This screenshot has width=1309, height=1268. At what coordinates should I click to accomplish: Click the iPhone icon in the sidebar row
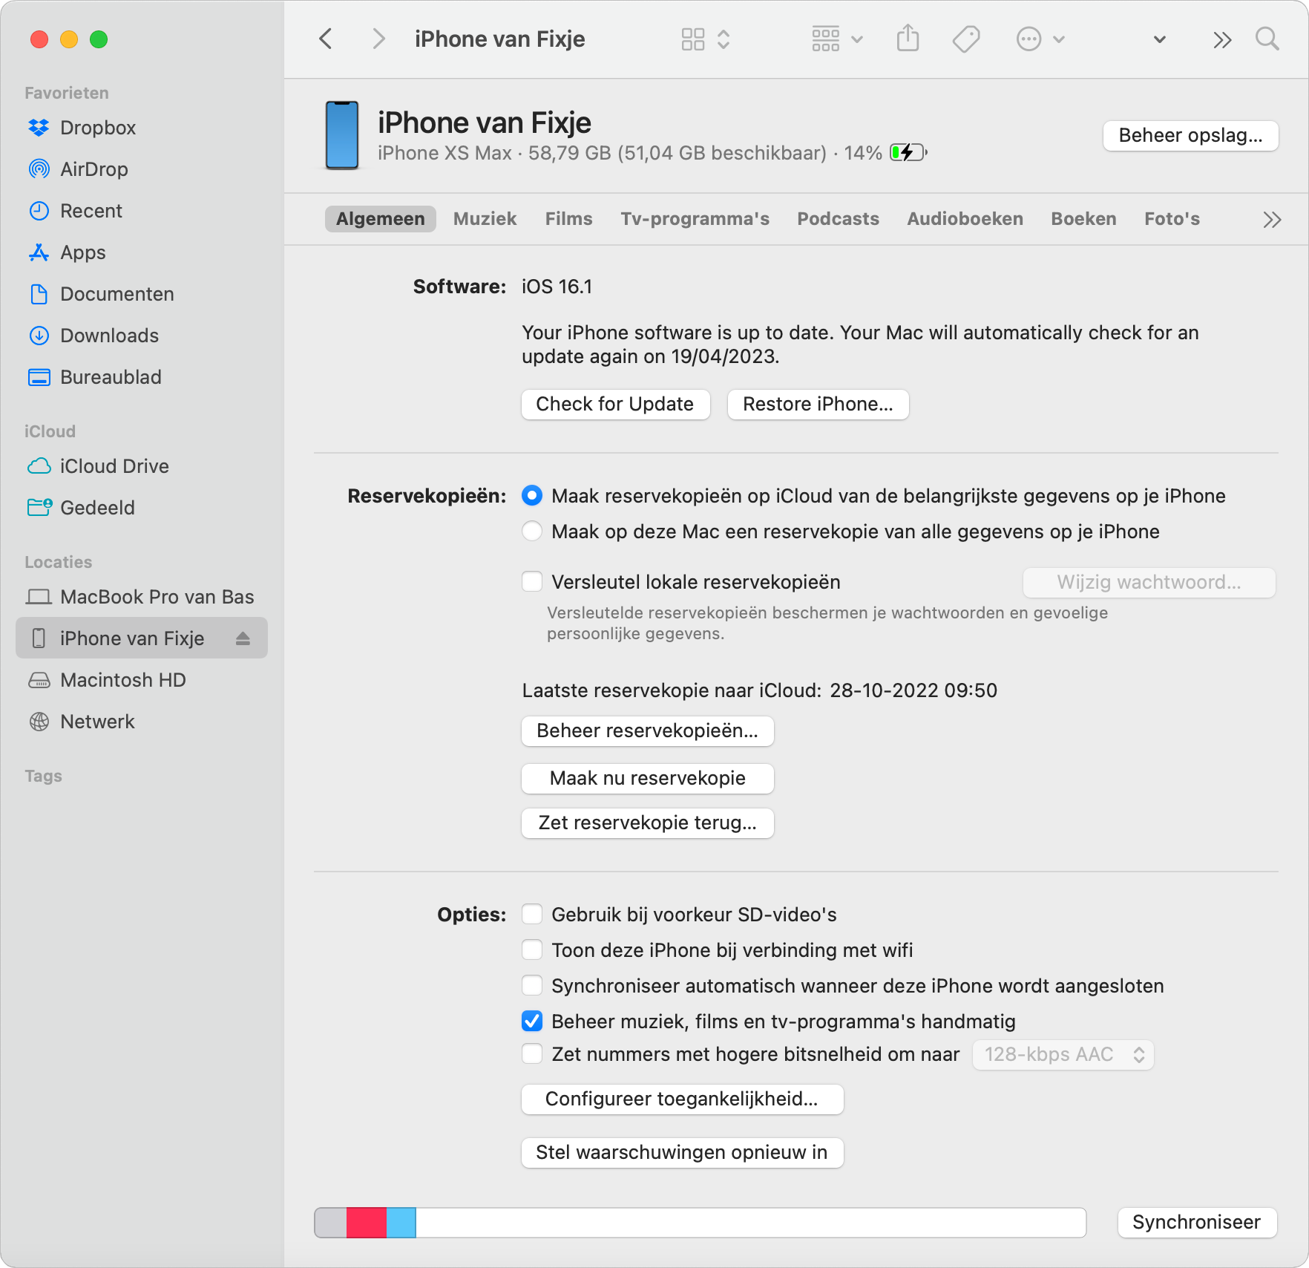pos(39,638)
